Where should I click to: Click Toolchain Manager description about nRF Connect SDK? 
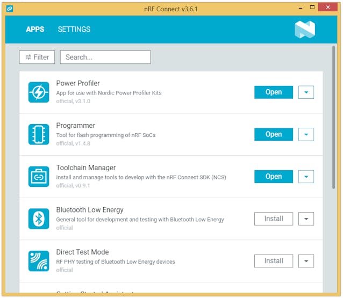pos(141,177)
